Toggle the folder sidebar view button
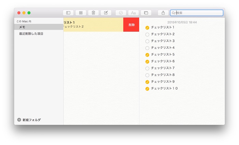Viewport: 239px width, 145px height. tap(68, 13)
